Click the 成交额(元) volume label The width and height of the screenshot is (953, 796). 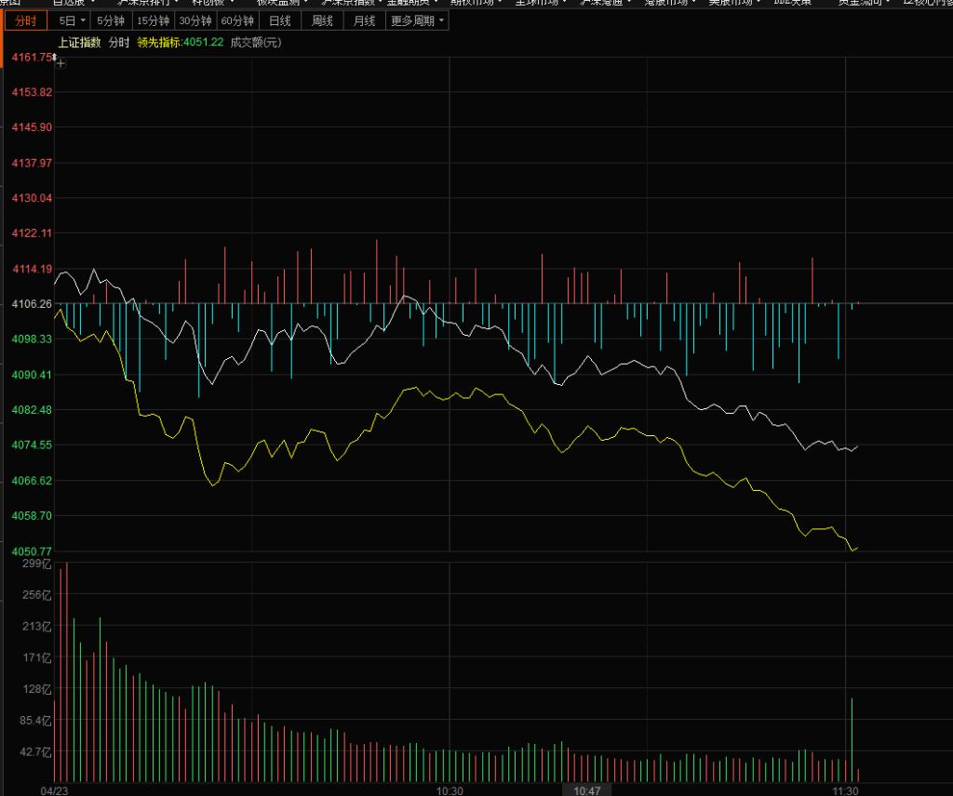pos(256,42)
